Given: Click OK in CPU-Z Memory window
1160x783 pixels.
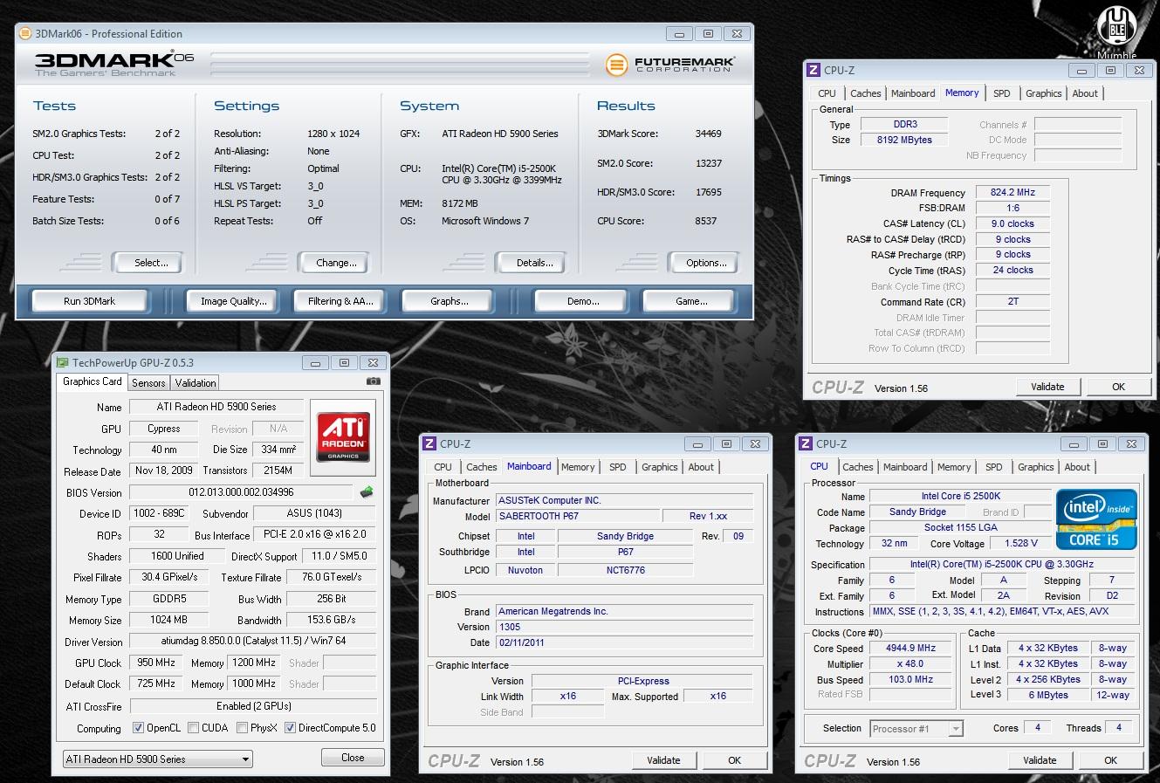Looking at the screenshot, I should coord(1118,387).
